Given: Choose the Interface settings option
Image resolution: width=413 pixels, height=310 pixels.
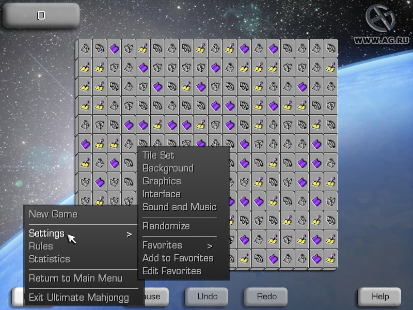Looking at the screenshot, I should [162, 194].
